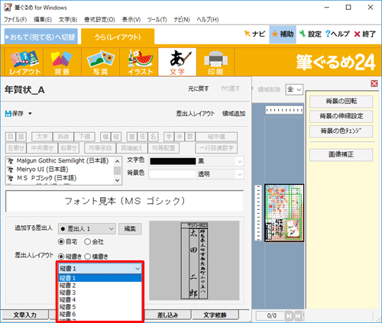Click the 住 address format button
The image size is (382, 323).
143,137
